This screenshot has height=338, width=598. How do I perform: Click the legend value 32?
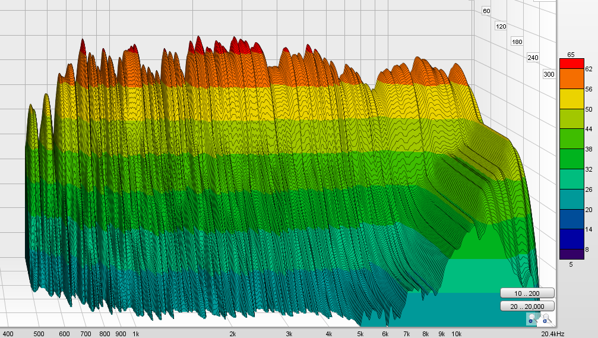click(x=589, y=169)
